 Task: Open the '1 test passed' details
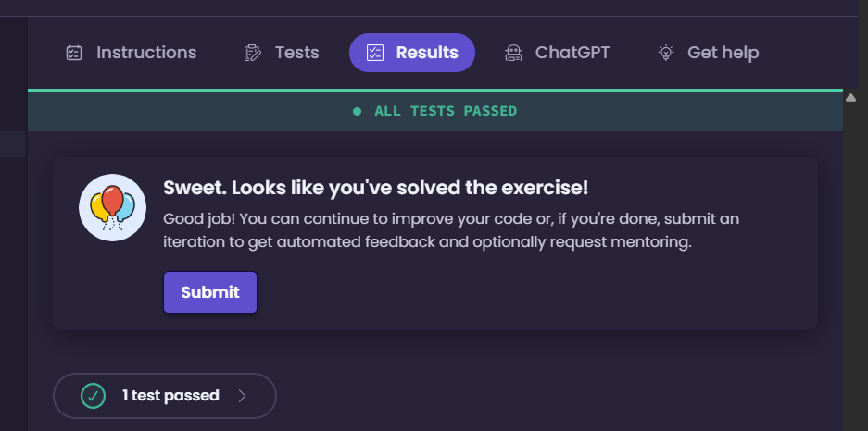point(164,396)
